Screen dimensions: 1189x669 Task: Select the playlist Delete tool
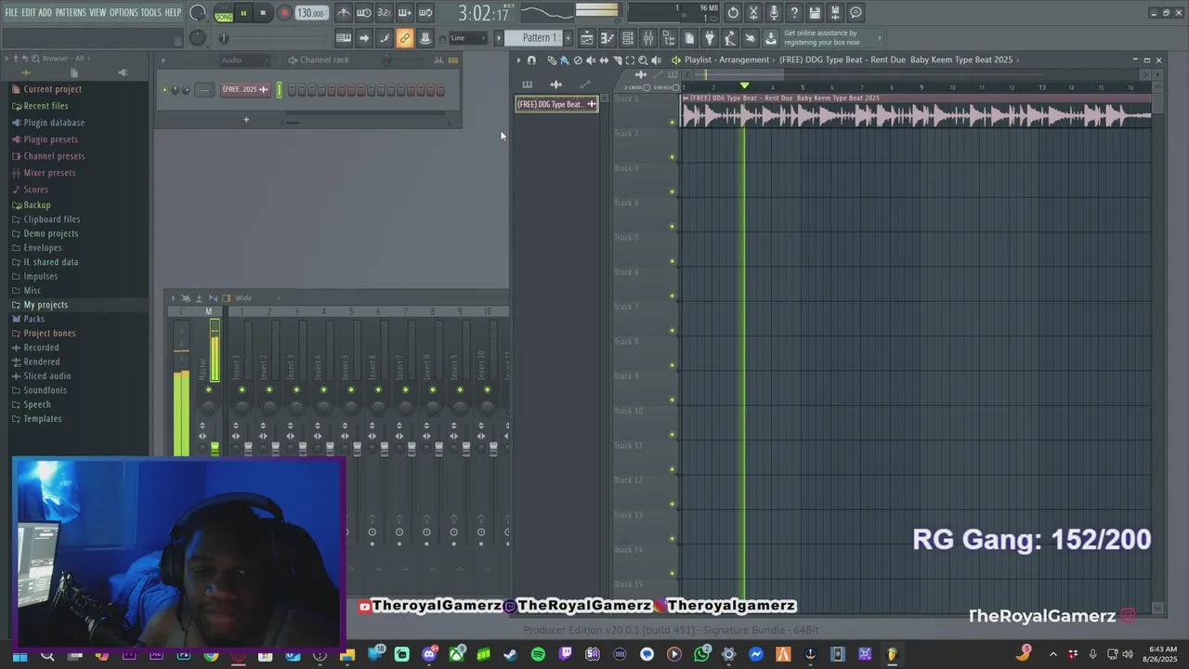click(578, 60)
